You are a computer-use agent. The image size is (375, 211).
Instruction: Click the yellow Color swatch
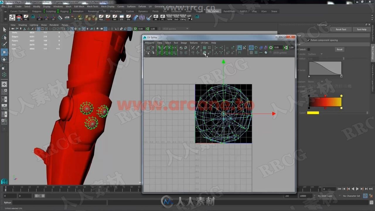pyautogui.click(x=313, y=113)
